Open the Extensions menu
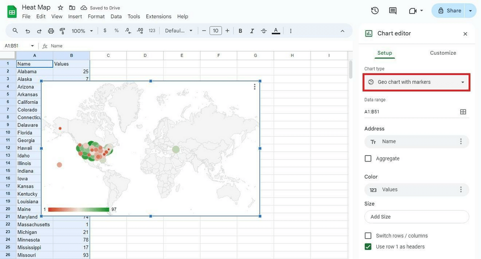The image size is (481, 259). pos(159,16)
